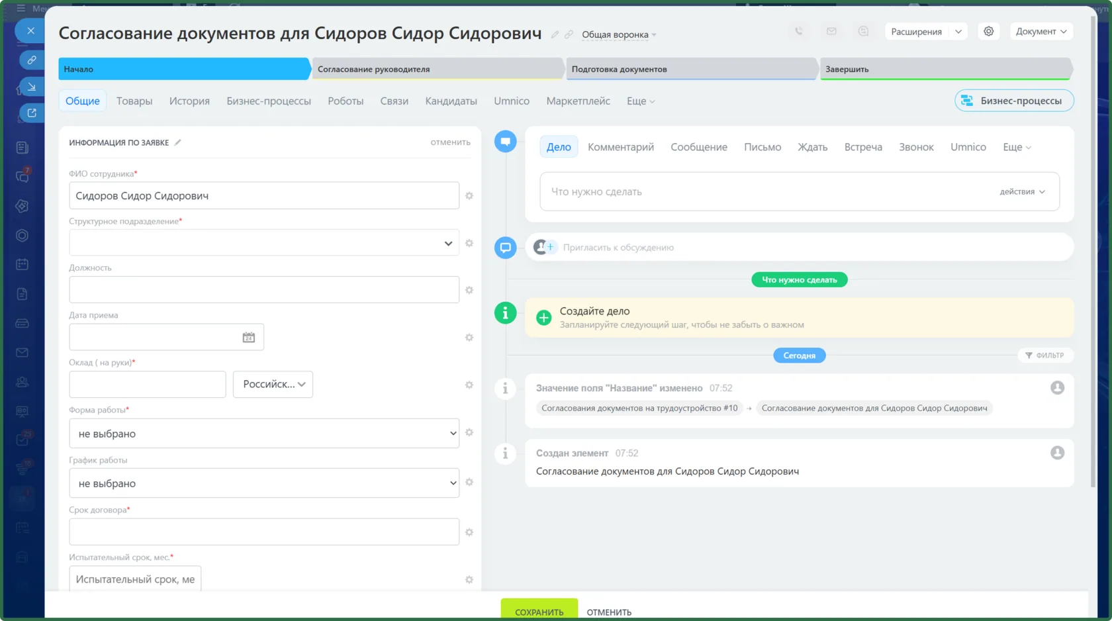Click the green plus icon beside Создайте дело
1112x621 pixels.
(543, 318)
